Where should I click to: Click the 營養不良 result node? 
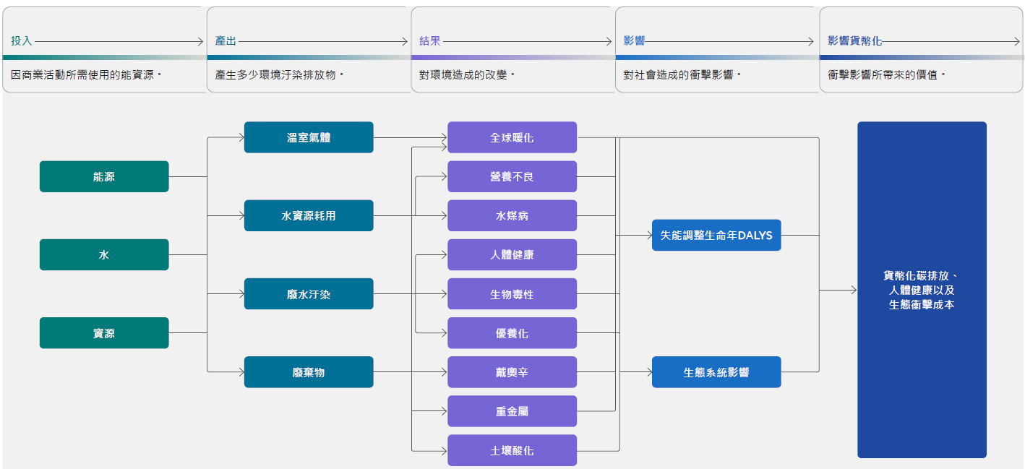click(x=512, y=176)
